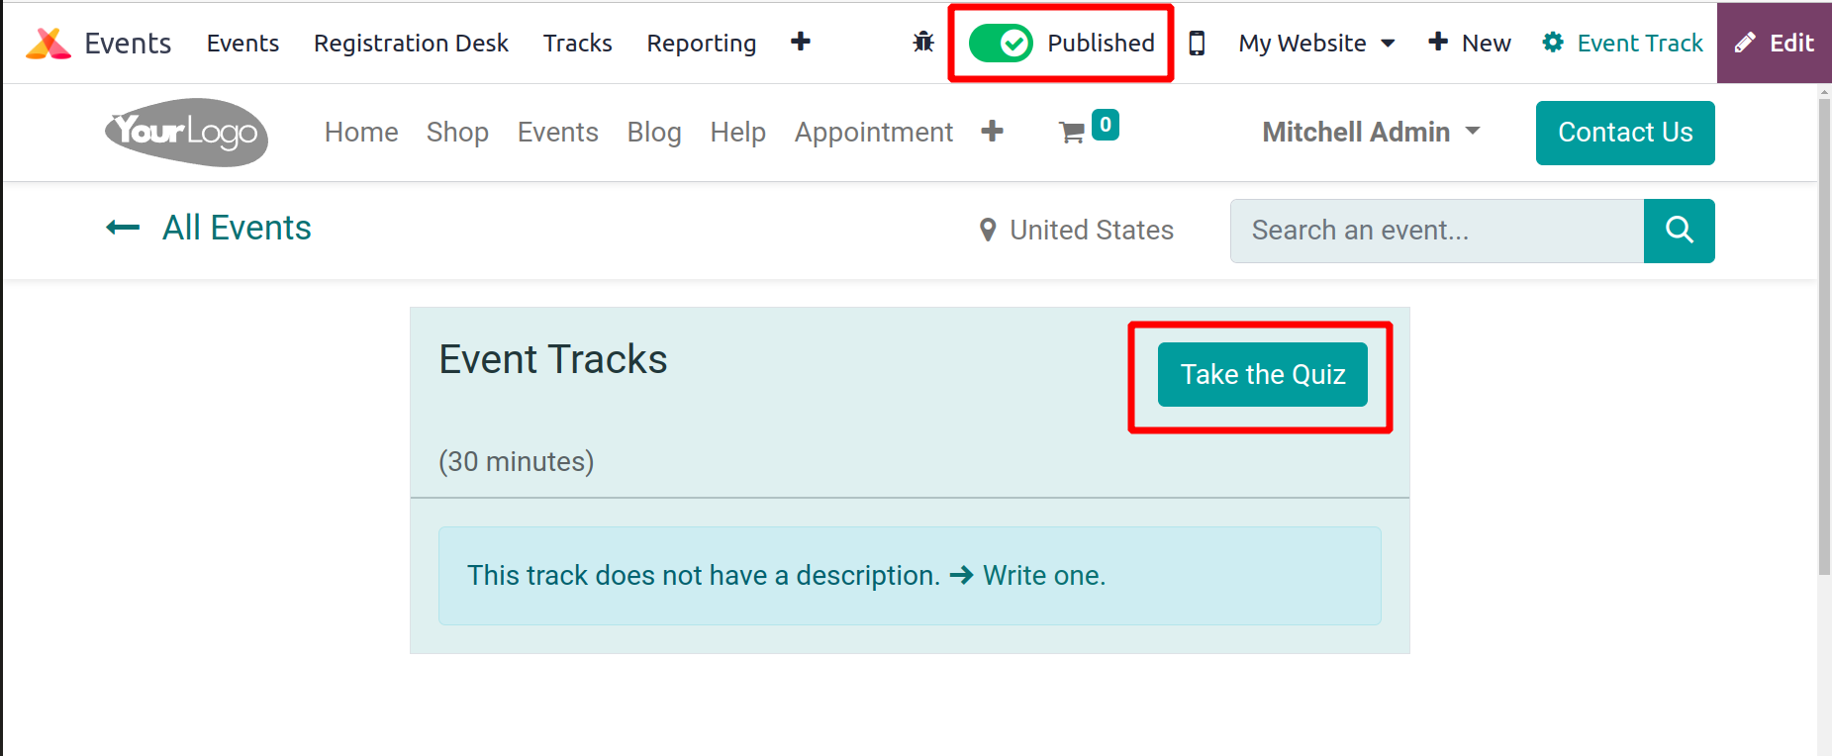1832x756 pixels.
Task: Open the shopping cart icon
Action: click(x=1072, y=133)
